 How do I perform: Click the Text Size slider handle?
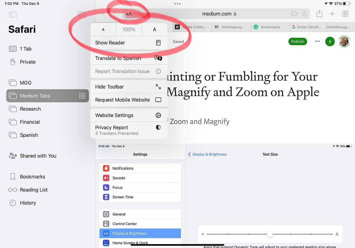[270, 234]
